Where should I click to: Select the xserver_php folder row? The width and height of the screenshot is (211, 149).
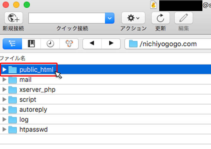[105, 89]
